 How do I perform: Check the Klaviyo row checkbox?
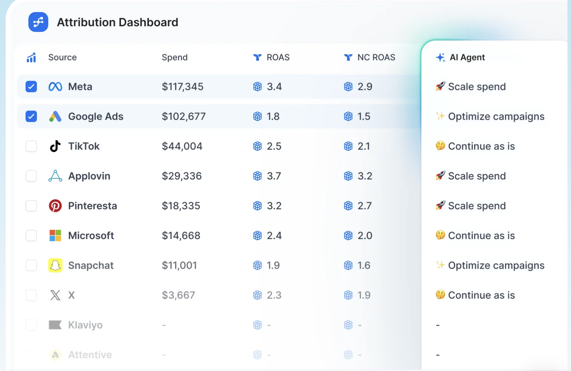click(31, 325)
